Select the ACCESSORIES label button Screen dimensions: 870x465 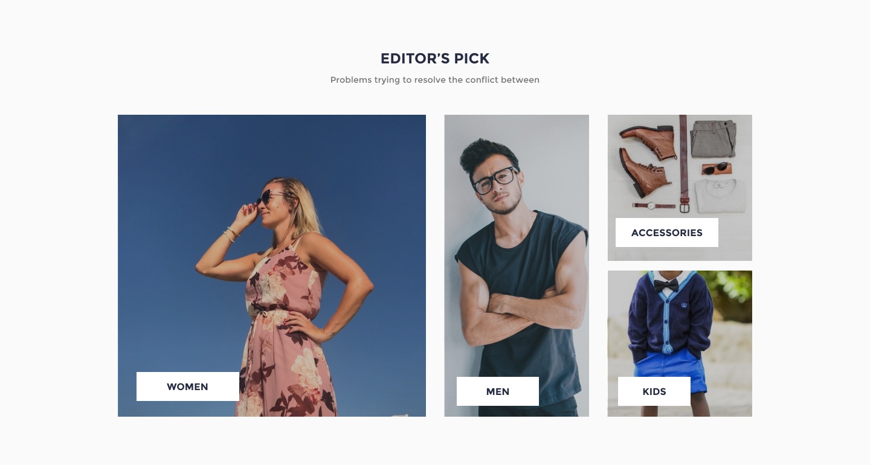coord(667,232)
